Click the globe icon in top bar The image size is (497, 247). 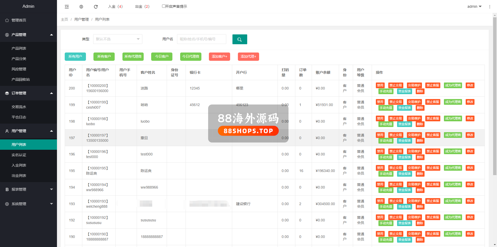tap(81, 7)
